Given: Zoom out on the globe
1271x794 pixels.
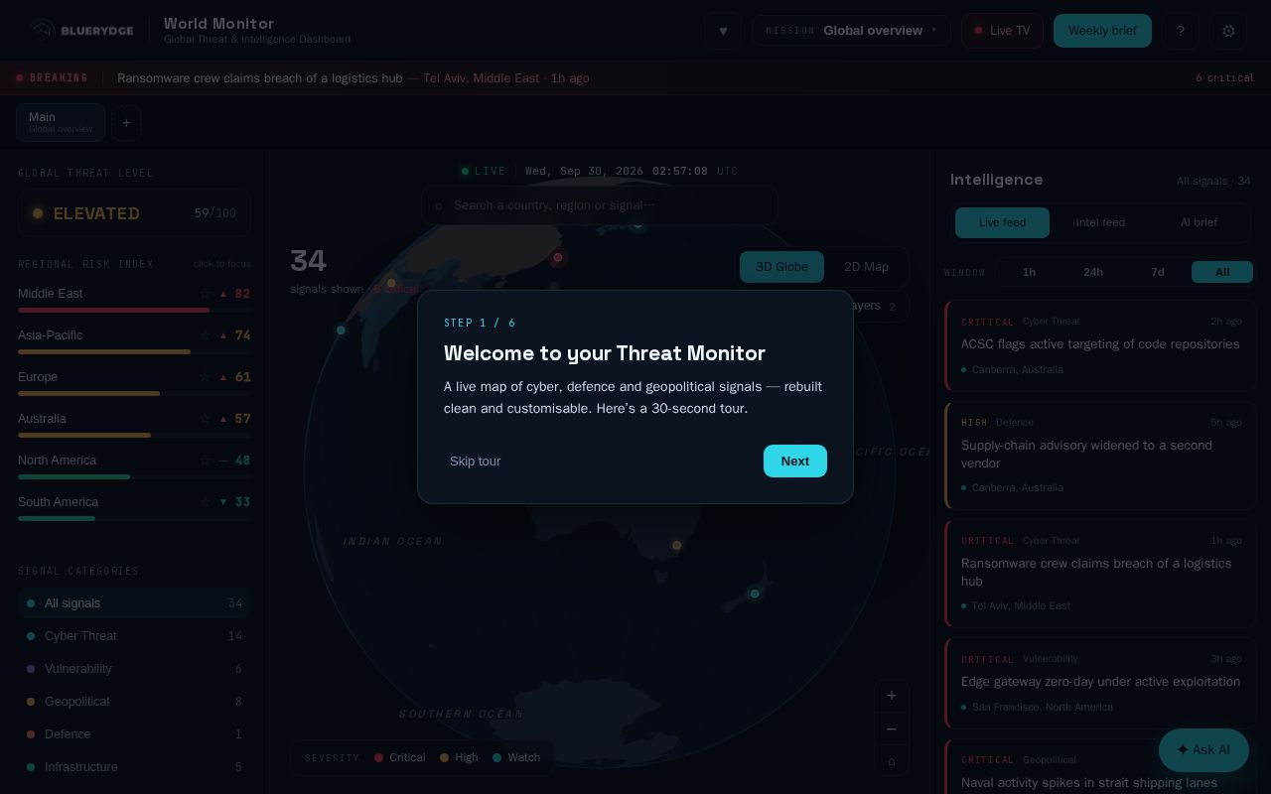Looking at the screenshot, I should [x=891, y=728].
